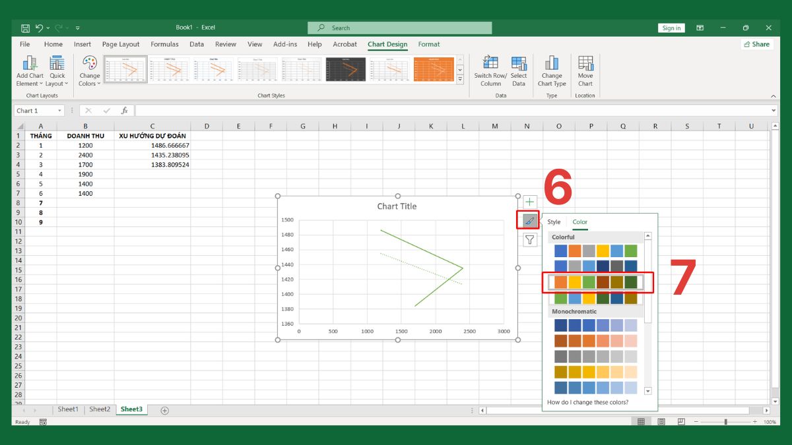Click the Select All corner triangle
The height and width of the screenshot is (445, 792).
click(x=19, y=126)
